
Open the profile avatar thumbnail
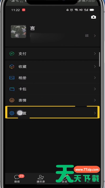coord(18,32)
